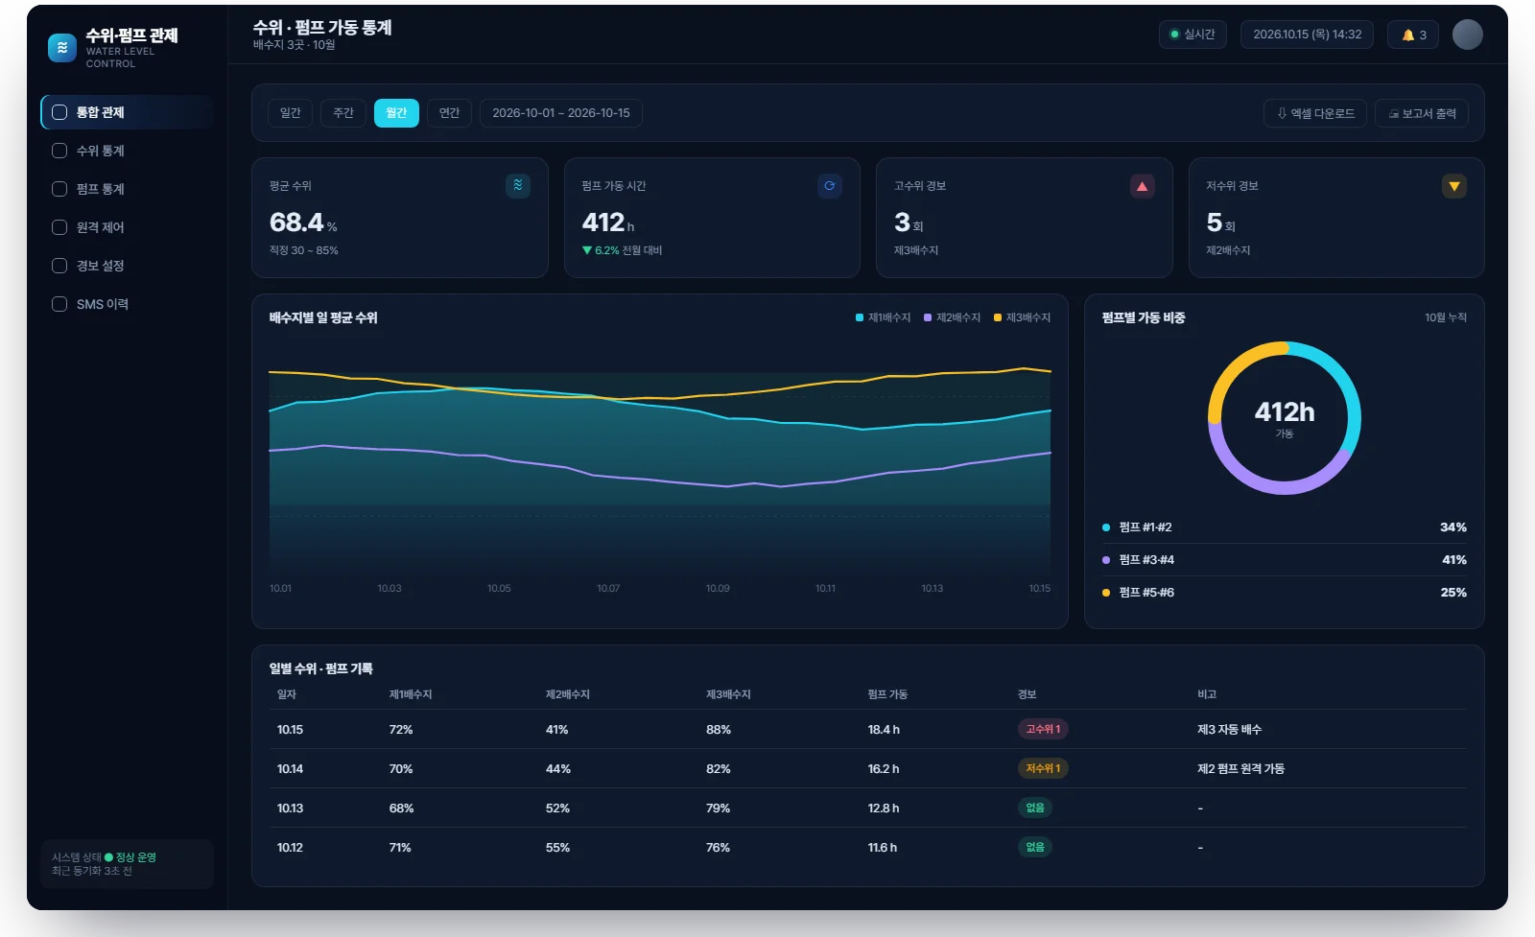
Task: Toggle the 수위 통계 sidebar checkbox icon
Action: (59, 151)
